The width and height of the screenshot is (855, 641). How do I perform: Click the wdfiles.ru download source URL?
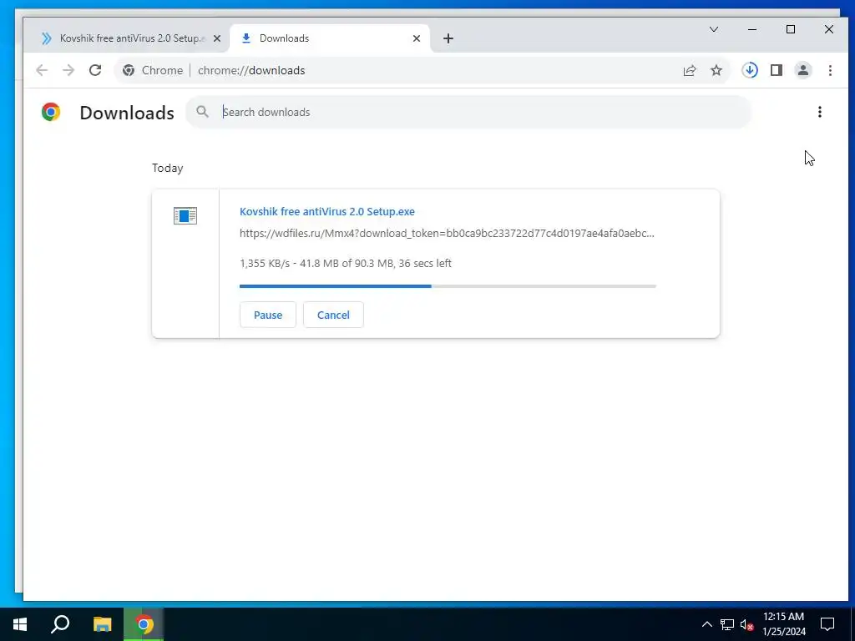point(448,234)
